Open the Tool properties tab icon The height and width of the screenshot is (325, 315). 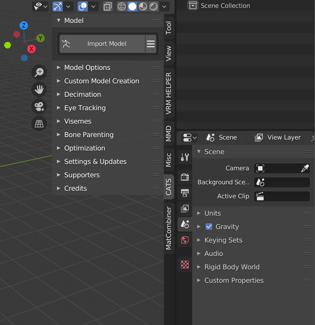click(185, 157)
